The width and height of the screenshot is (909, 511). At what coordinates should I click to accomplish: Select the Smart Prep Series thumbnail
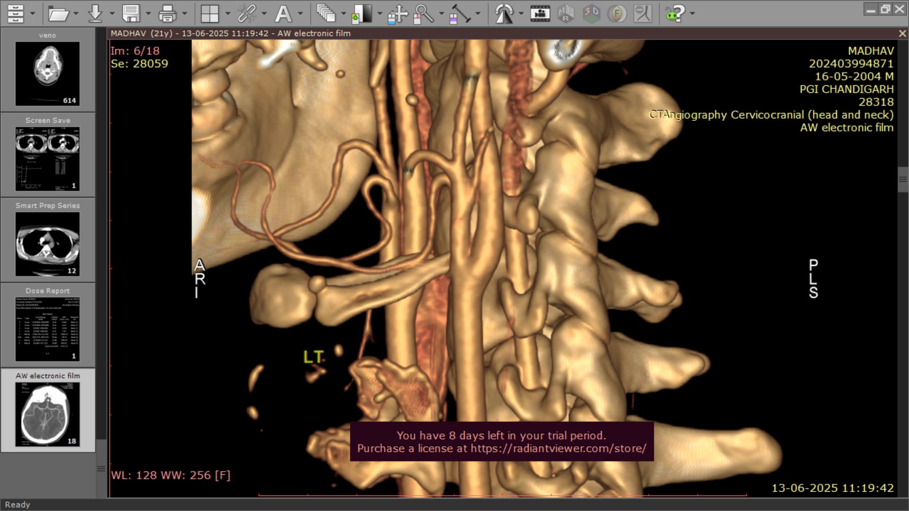[x=47, y=243]
